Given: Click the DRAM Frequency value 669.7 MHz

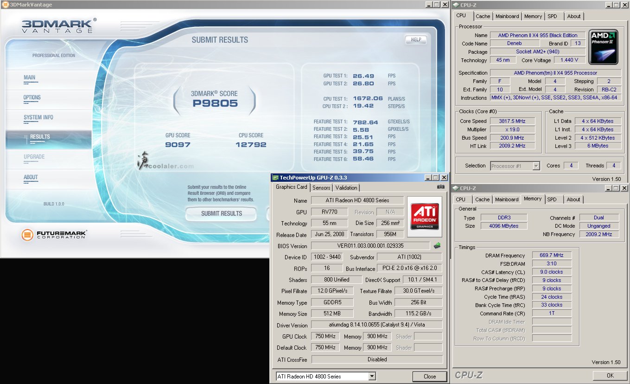Looking at the screenshot, I should pos(552,255).
